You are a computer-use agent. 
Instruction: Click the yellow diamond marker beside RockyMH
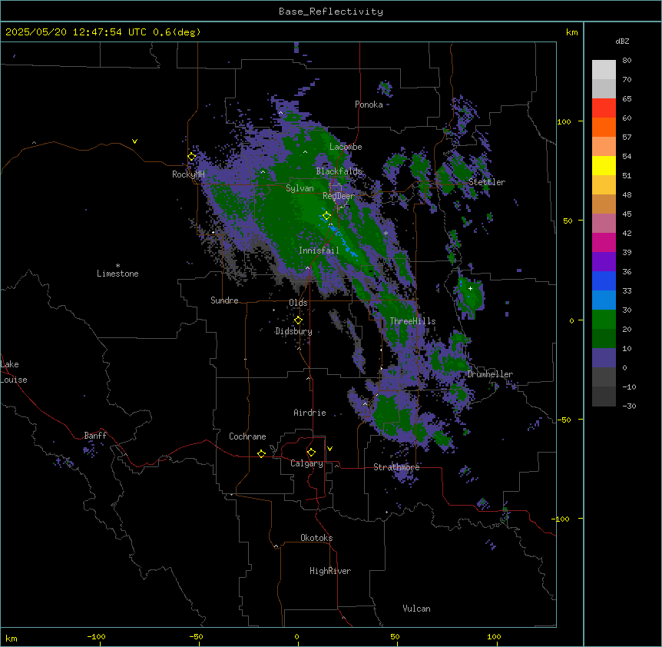192,157
